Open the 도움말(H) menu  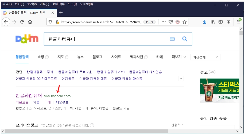click(x=86, y=4)
